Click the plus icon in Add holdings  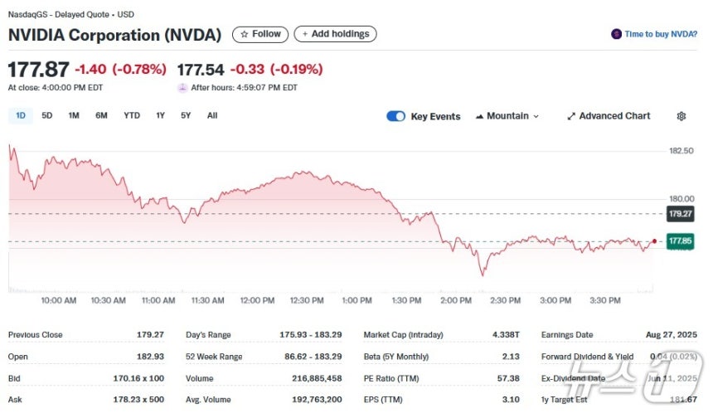[x=304, y=34]
